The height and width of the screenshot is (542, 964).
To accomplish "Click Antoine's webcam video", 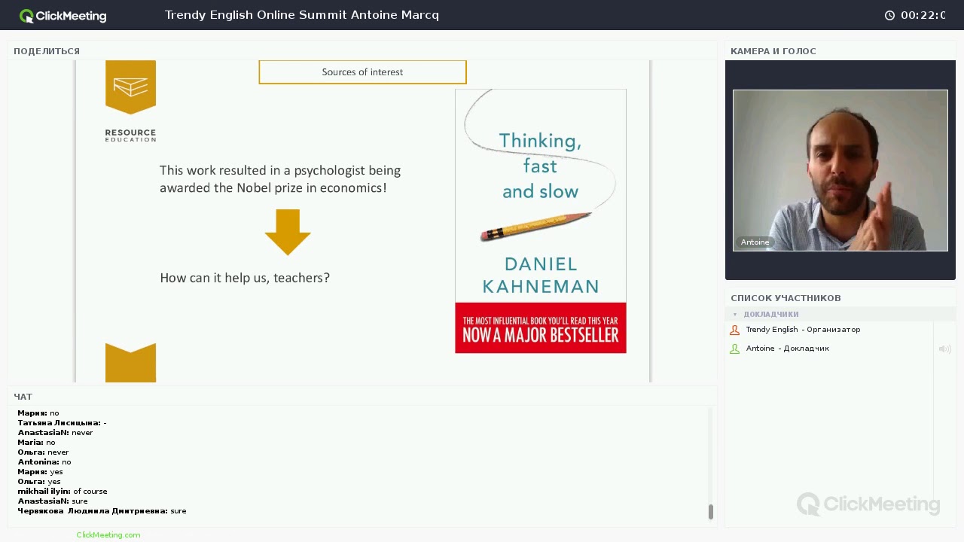I will click(x=840, y=170).
